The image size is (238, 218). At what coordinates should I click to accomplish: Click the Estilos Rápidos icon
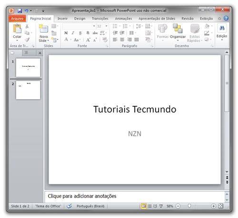tap(195, 29)
